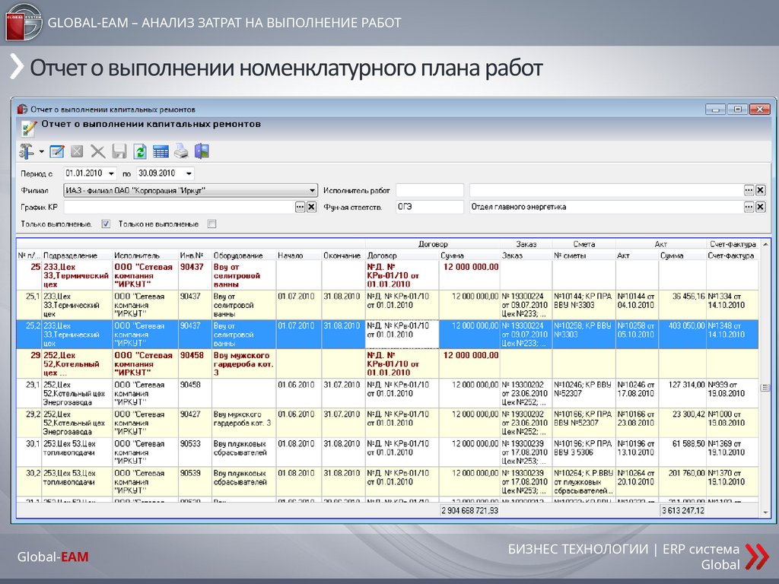The image size is (779, 584).
Task: Click the report notepad icon beside title
Action: coord(29,129)
